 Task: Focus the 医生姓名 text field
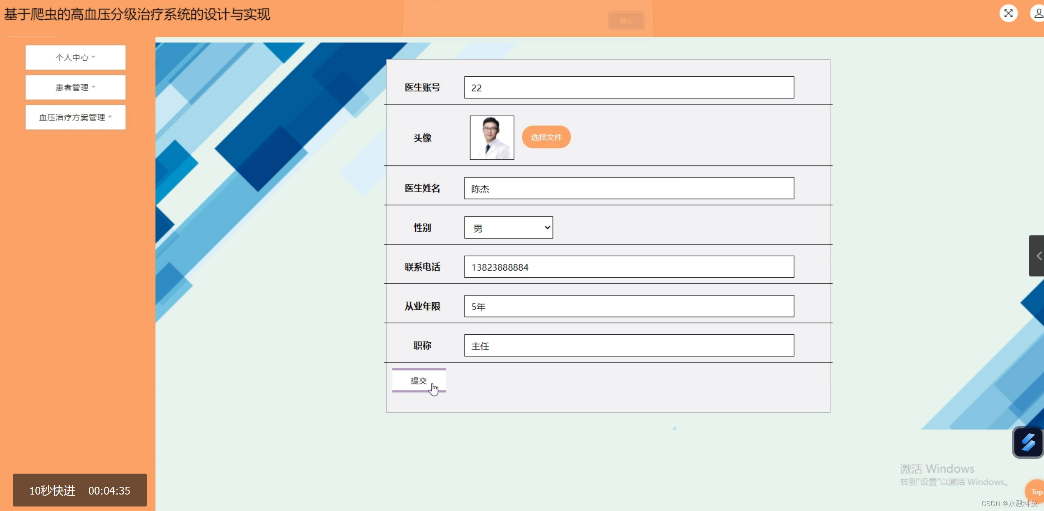(629, 189)
